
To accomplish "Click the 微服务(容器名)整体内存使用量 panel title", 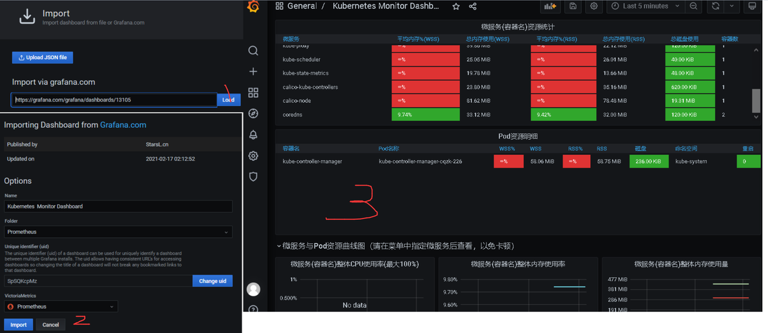I will click(x=681, y=264).
